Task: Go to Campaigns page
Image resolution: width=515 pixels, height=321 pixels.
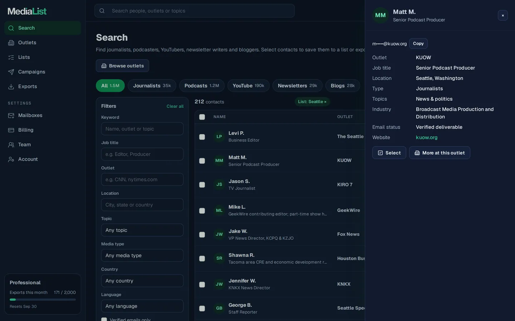Action: coord(43,72)
